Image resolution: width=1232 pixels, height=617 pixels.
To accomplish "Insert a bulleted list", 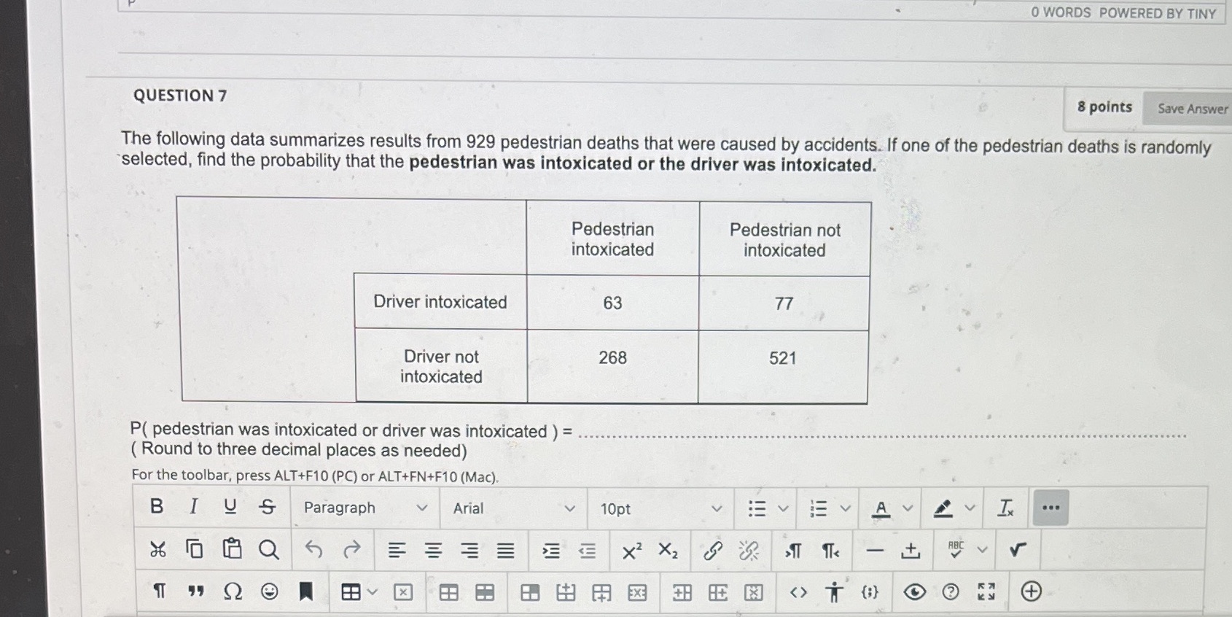I will (757, 508).
